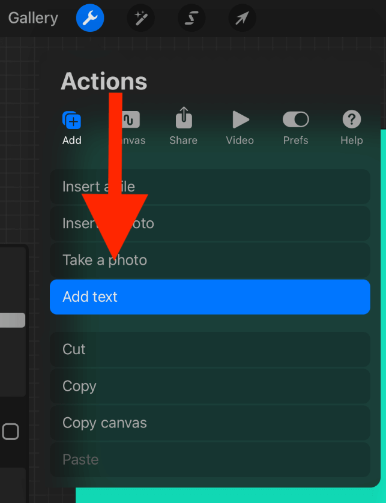Choose Insert a file
The height and width of the screenshot is (503, 386).
coord(210,187)
